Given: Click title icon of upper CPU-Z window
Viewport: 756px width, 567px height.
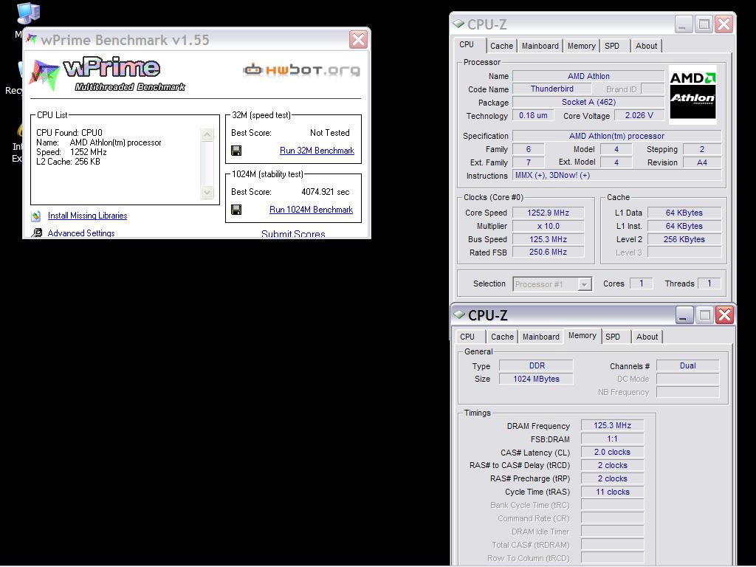Looking at the screenshot, I should 458,24.
